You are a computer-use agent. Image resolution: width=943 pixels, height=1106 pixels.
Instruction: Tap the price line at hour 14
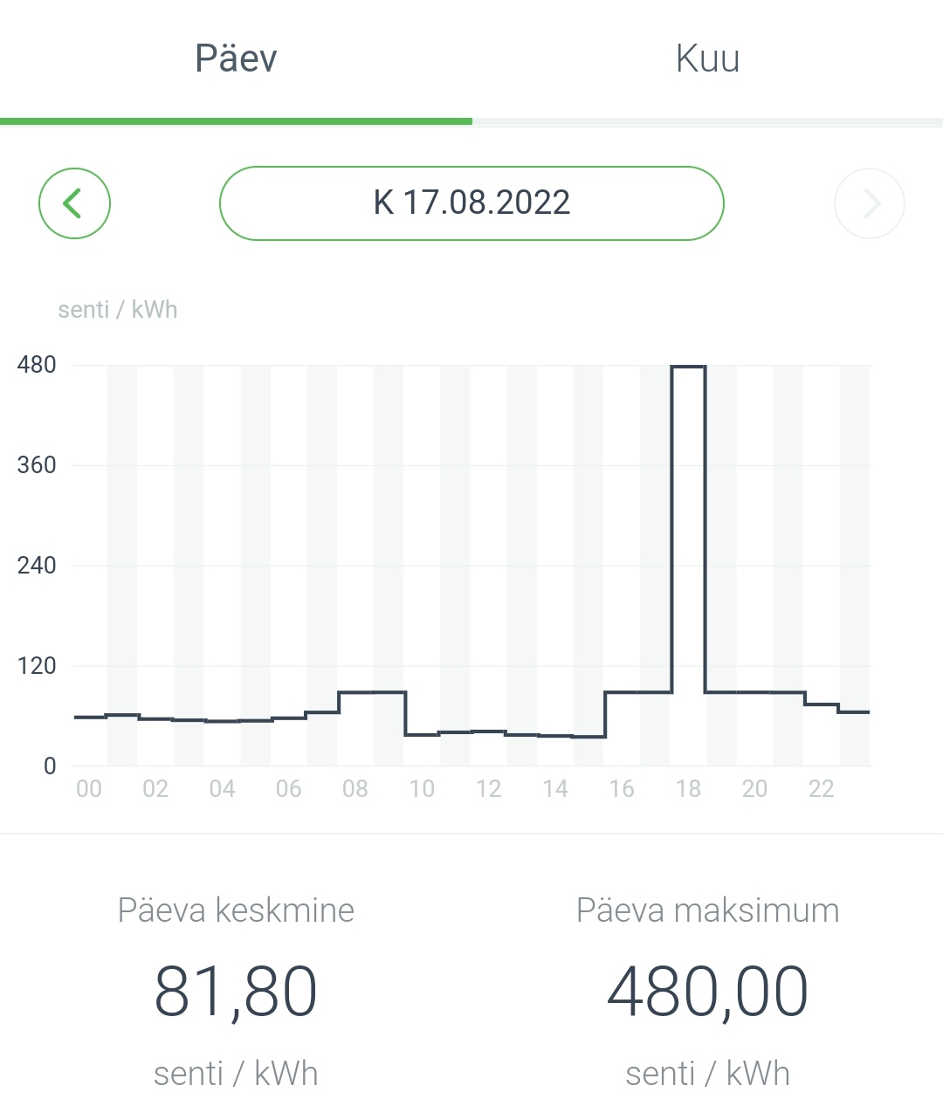(x=555, y=736)
